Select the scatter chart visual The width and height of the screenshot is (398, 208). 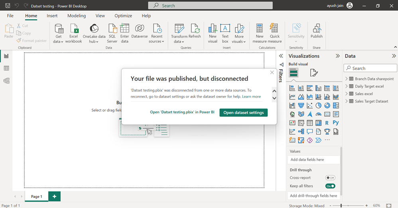coord(310,105)
